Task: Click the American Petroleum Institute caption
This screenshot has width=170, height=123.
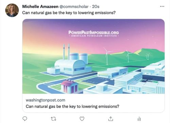Action: [94, 36]
